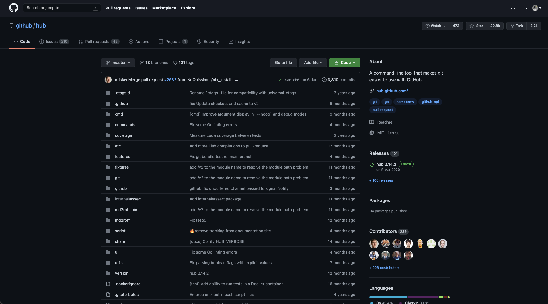Click the file icon for .dockerignore
548x304 pixels.
point(108,284)
